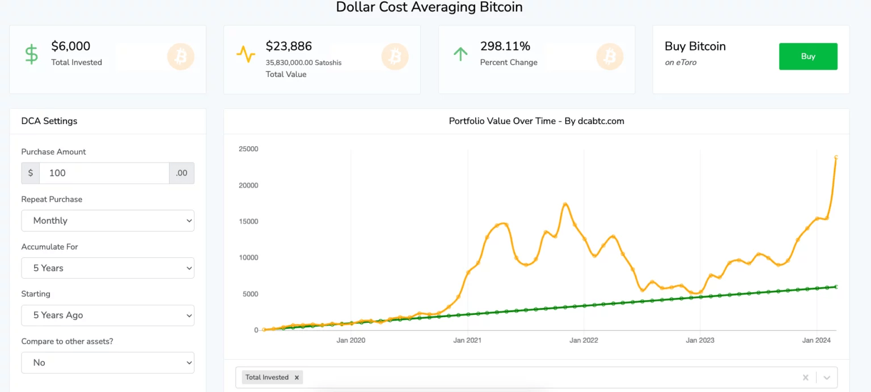Open the Compare to other assets dropdown
Image resolution: width=871 pixels, height=392 pixels.
pyautogui.click(x=108, y=363)
